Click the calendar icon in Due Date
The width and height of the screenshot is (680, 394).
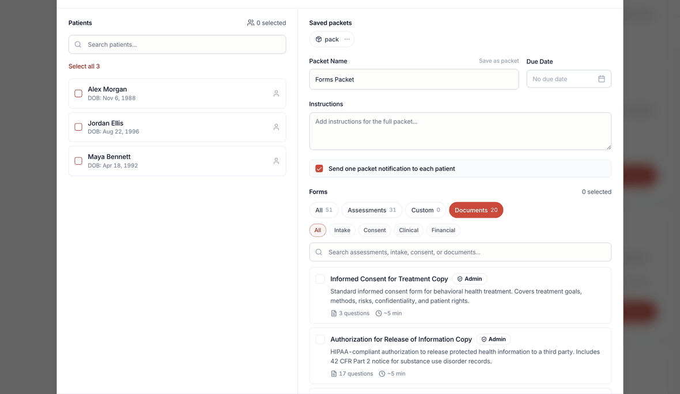(602, 79)
